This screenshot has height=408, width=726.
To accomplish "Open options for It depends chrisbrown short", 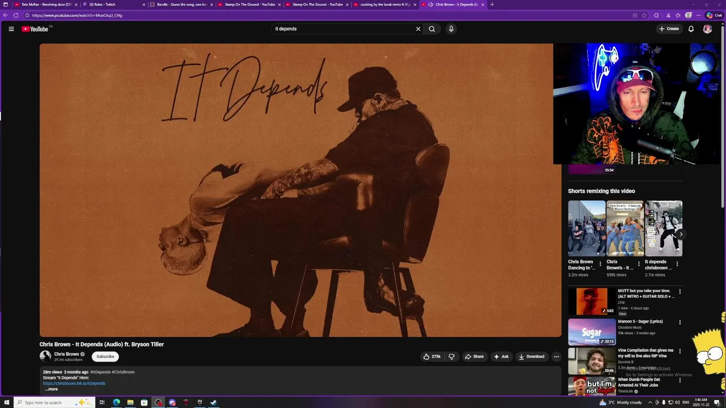I will [x=677, y=264].
